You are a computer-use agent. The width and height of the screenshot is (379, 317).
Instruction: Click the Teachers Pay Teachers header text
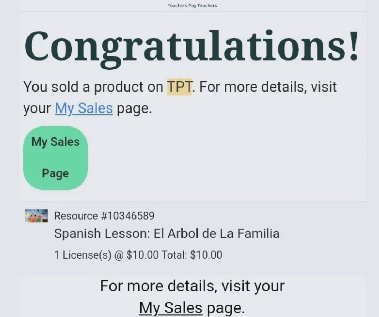point(192,6)
